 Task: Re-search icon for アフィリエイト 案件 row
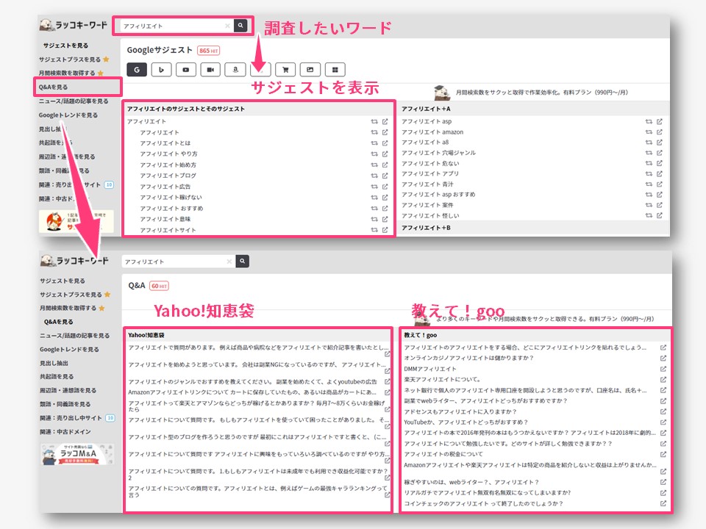coord(649,205)
